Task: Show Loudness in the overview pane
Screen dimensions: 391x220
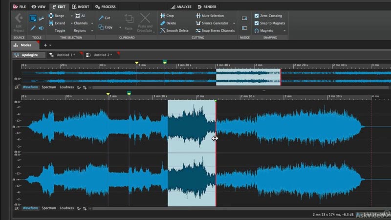Action: 66,88
